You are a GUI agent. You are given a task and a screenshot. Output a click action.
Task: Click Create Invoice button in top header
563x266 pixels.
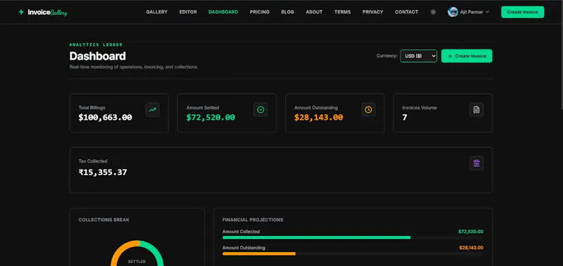click(x=522, y=12)
